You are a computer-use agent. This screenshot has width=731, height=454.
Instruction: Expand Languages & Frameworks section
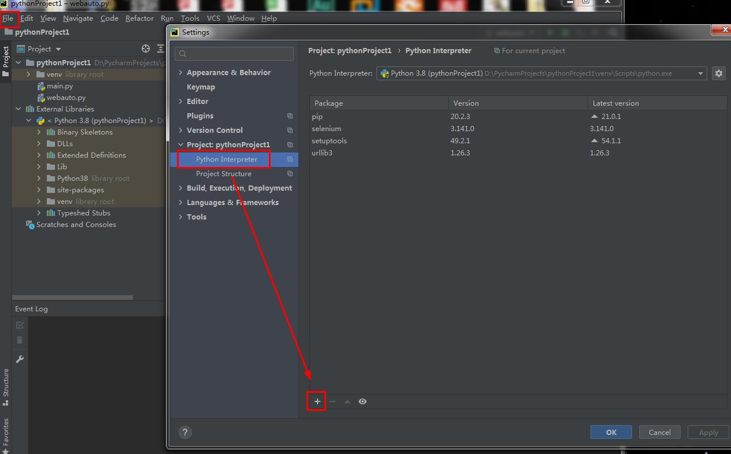pyautogui.click(x=180, y=202)
